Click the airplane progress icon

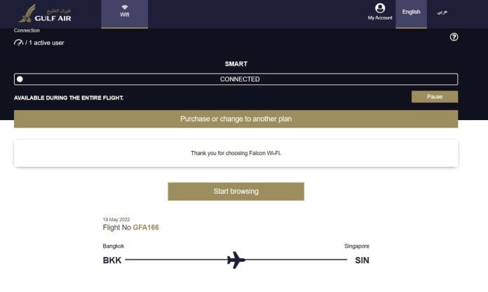click(x=236, y=260)
